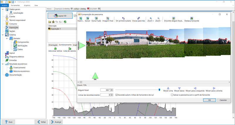This screenshot has height=125, width=235.
Task: Click the Destaca horizonte icon
Action: coord(192,18)
